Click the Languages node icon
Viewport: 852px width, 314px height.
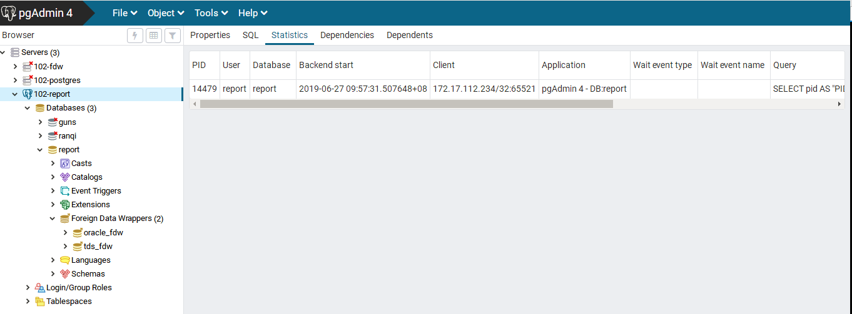(x=65, y=260)
